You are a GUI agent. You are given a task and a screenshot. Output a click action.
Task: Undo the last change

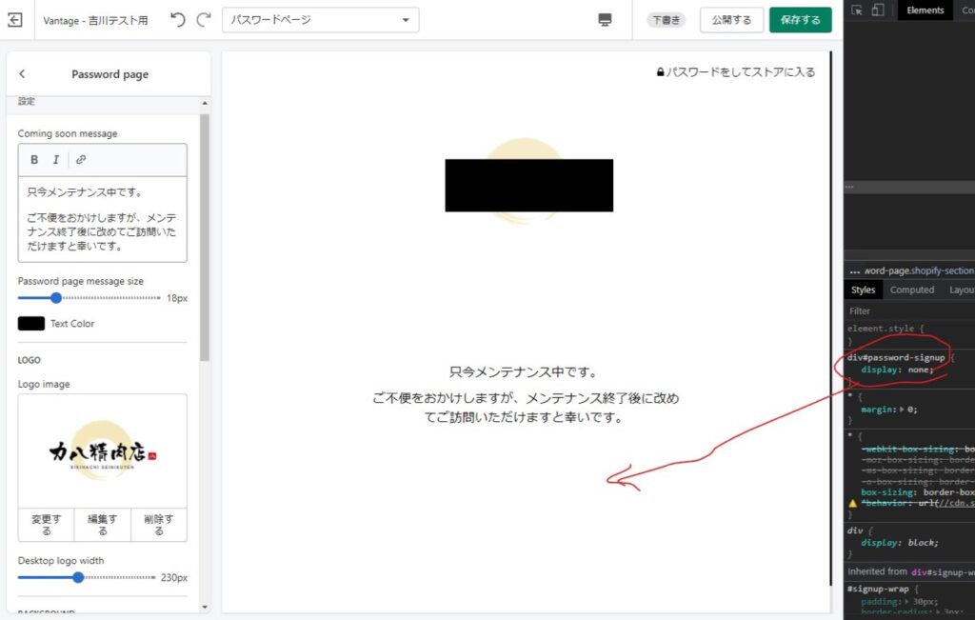pos(178,20)
